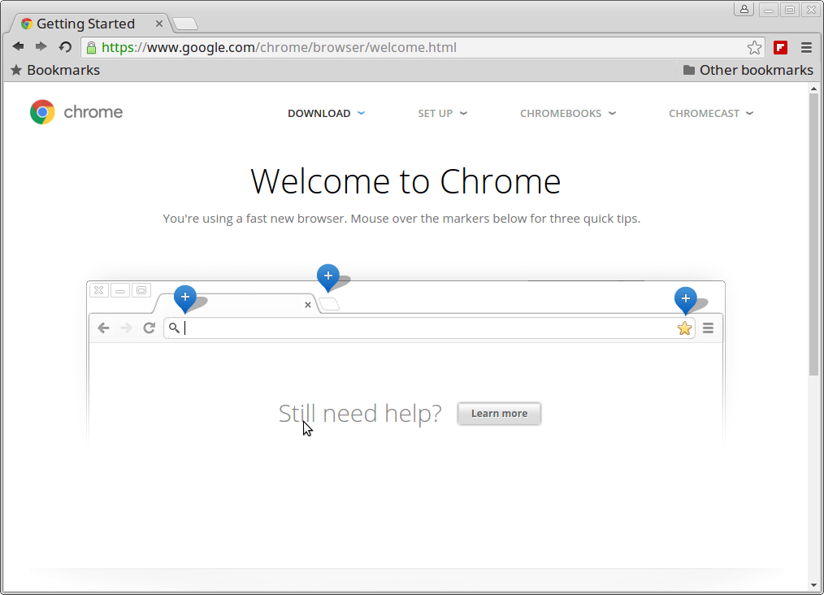The height and width of the screenshot is (595, 824).
Task: Click the blue plus marker above the new tab button
Action: coord(327,276)
